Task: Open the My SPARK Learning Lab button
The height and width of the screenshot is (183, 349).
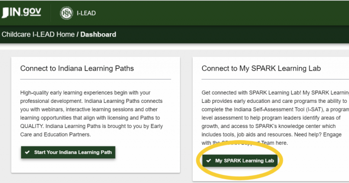Action: pos(239,161)
